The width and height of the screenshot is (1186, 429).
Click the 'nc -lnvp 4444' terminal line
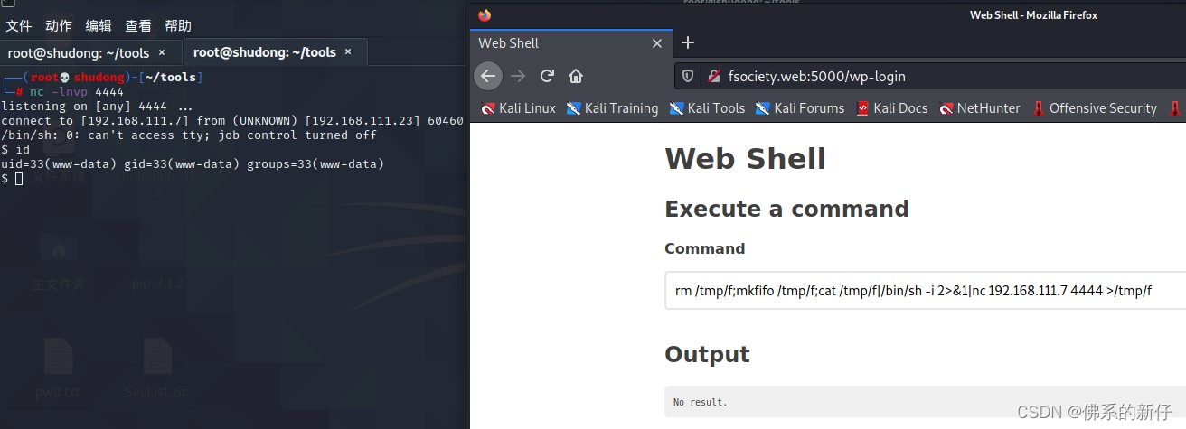(76, 92)
